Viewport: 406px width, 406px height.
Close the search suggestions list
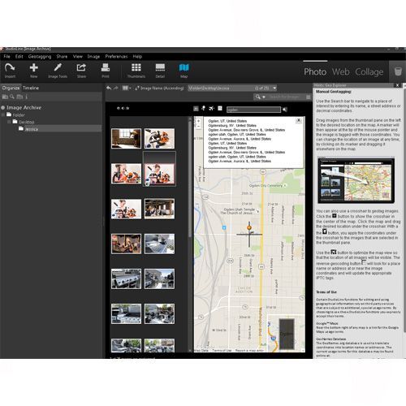pos(299,120)
